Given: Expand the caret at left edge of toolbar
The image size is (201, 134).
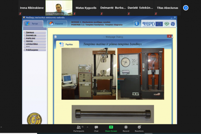Looking at the screenshot, I should click(1, 127).
